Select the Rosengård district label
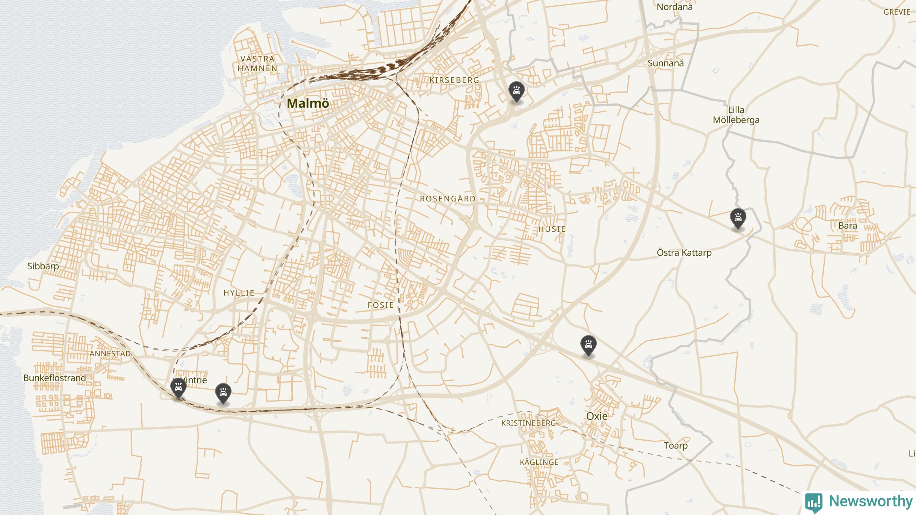 pyautogui.click(x=448, y=198)
